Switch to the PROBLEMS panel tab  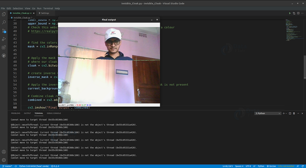point(16,113)
